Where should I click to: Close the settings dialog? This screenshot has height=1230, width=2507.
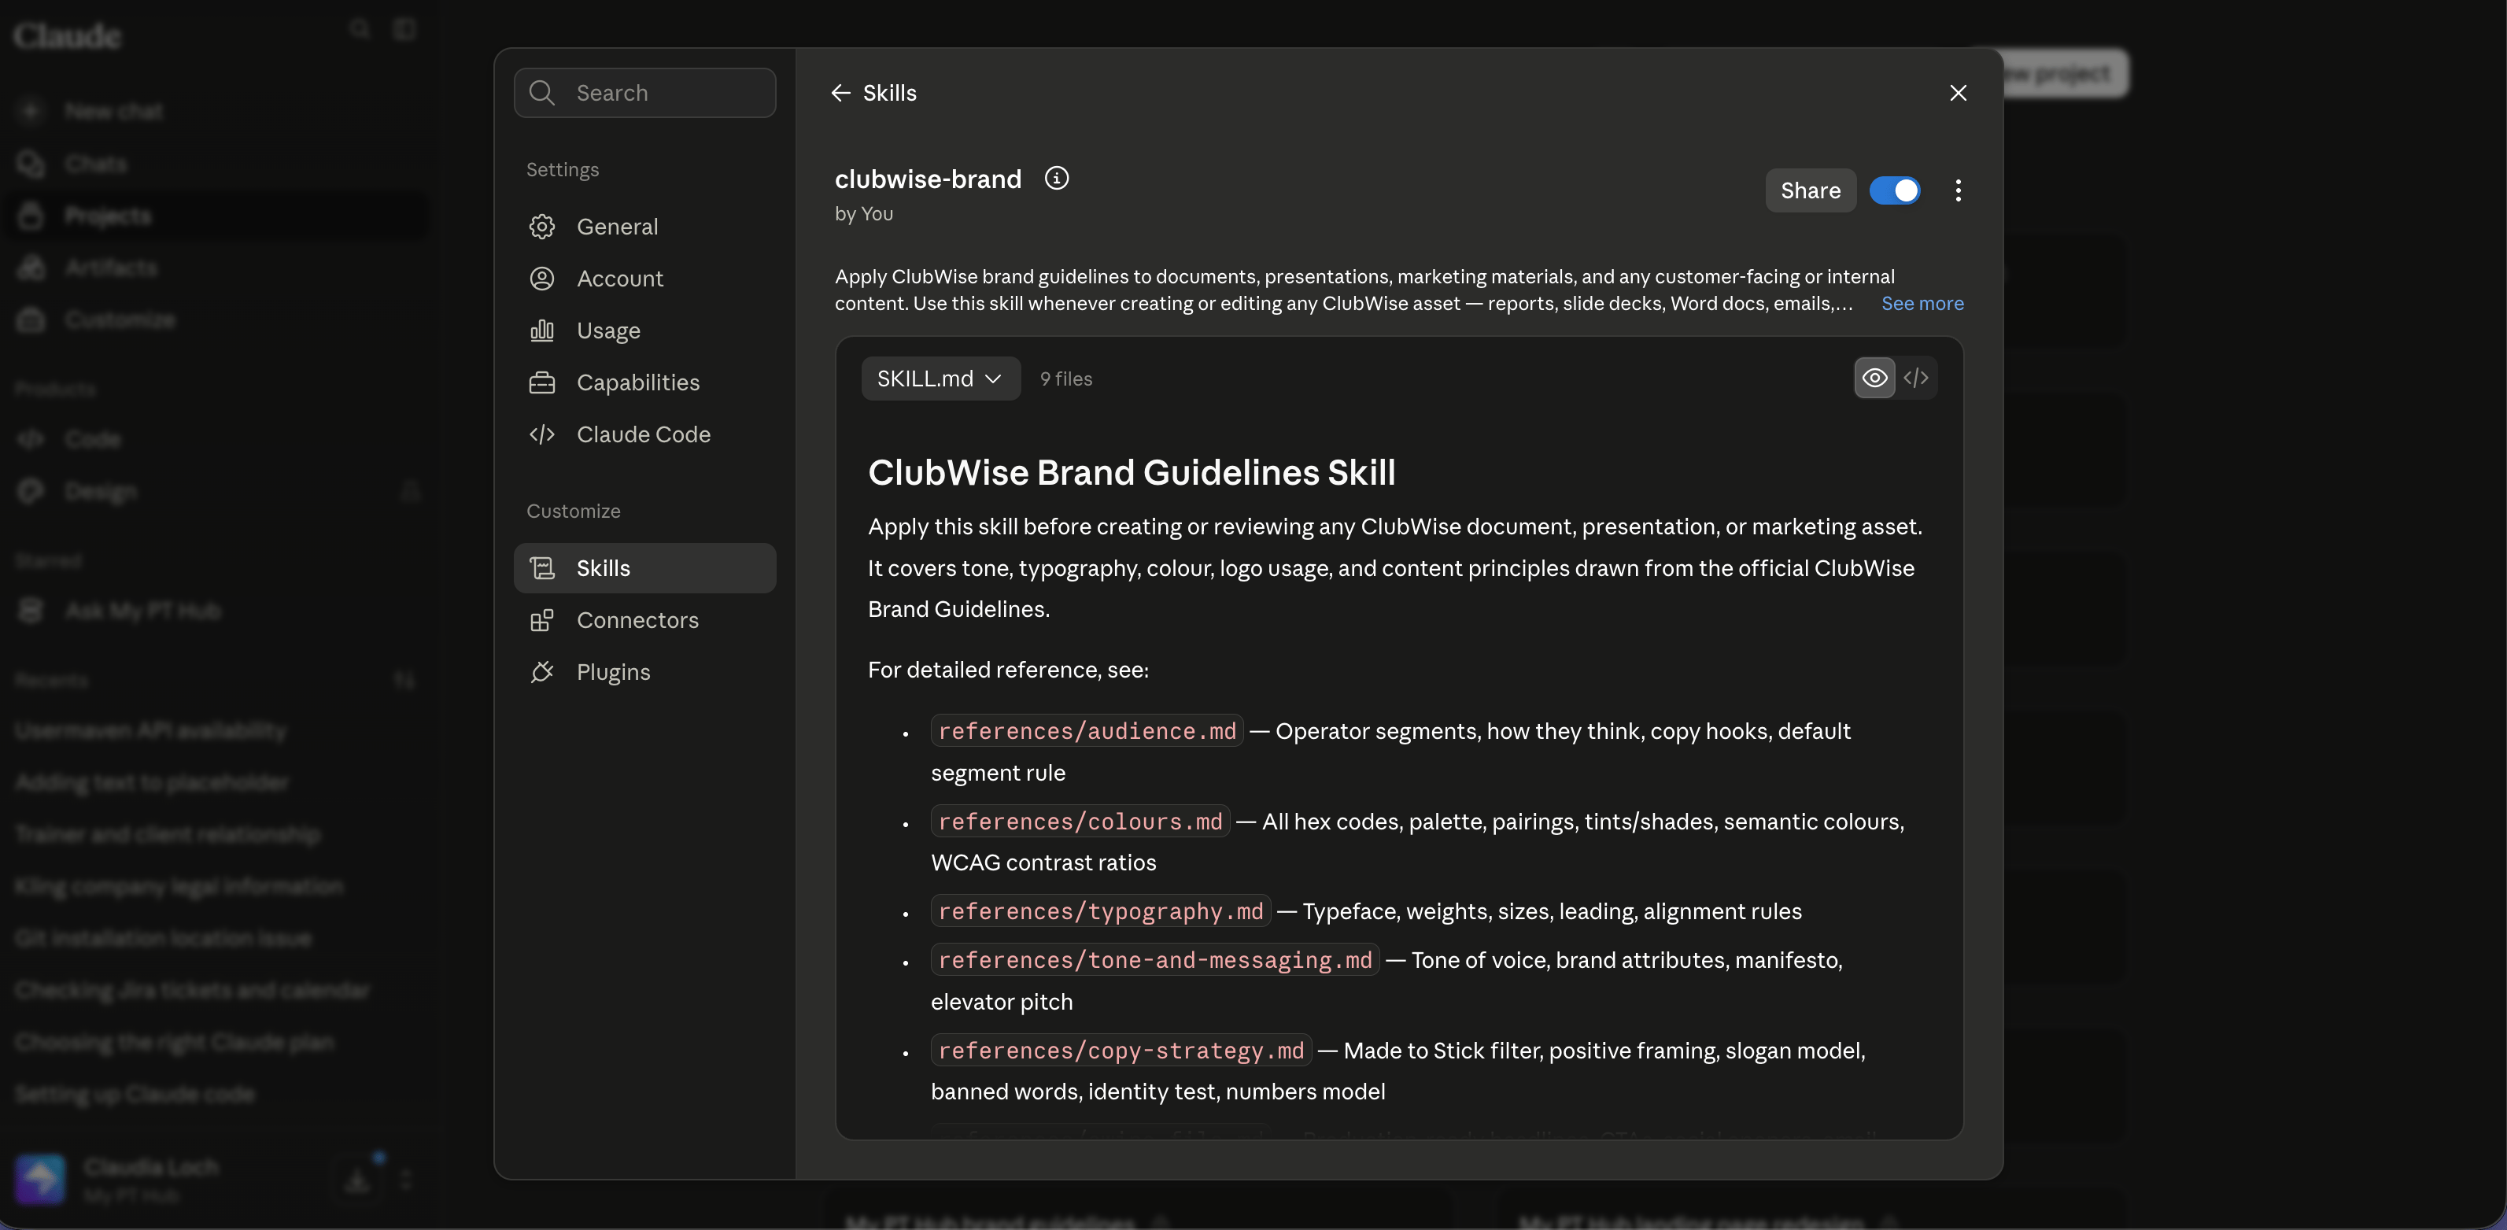[1958, 92]
